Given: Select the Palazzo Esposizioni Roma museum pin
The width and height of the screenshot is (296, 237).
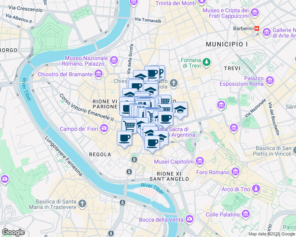Looking at the screenshot, I should click(x=269, y=81).
